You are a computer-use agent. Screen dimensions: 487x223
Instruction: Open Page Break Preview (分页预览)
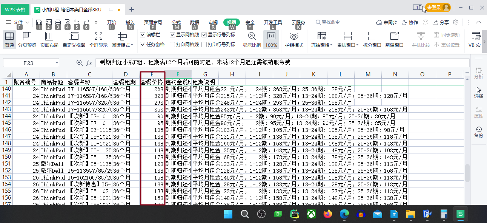tap(27, 40)
